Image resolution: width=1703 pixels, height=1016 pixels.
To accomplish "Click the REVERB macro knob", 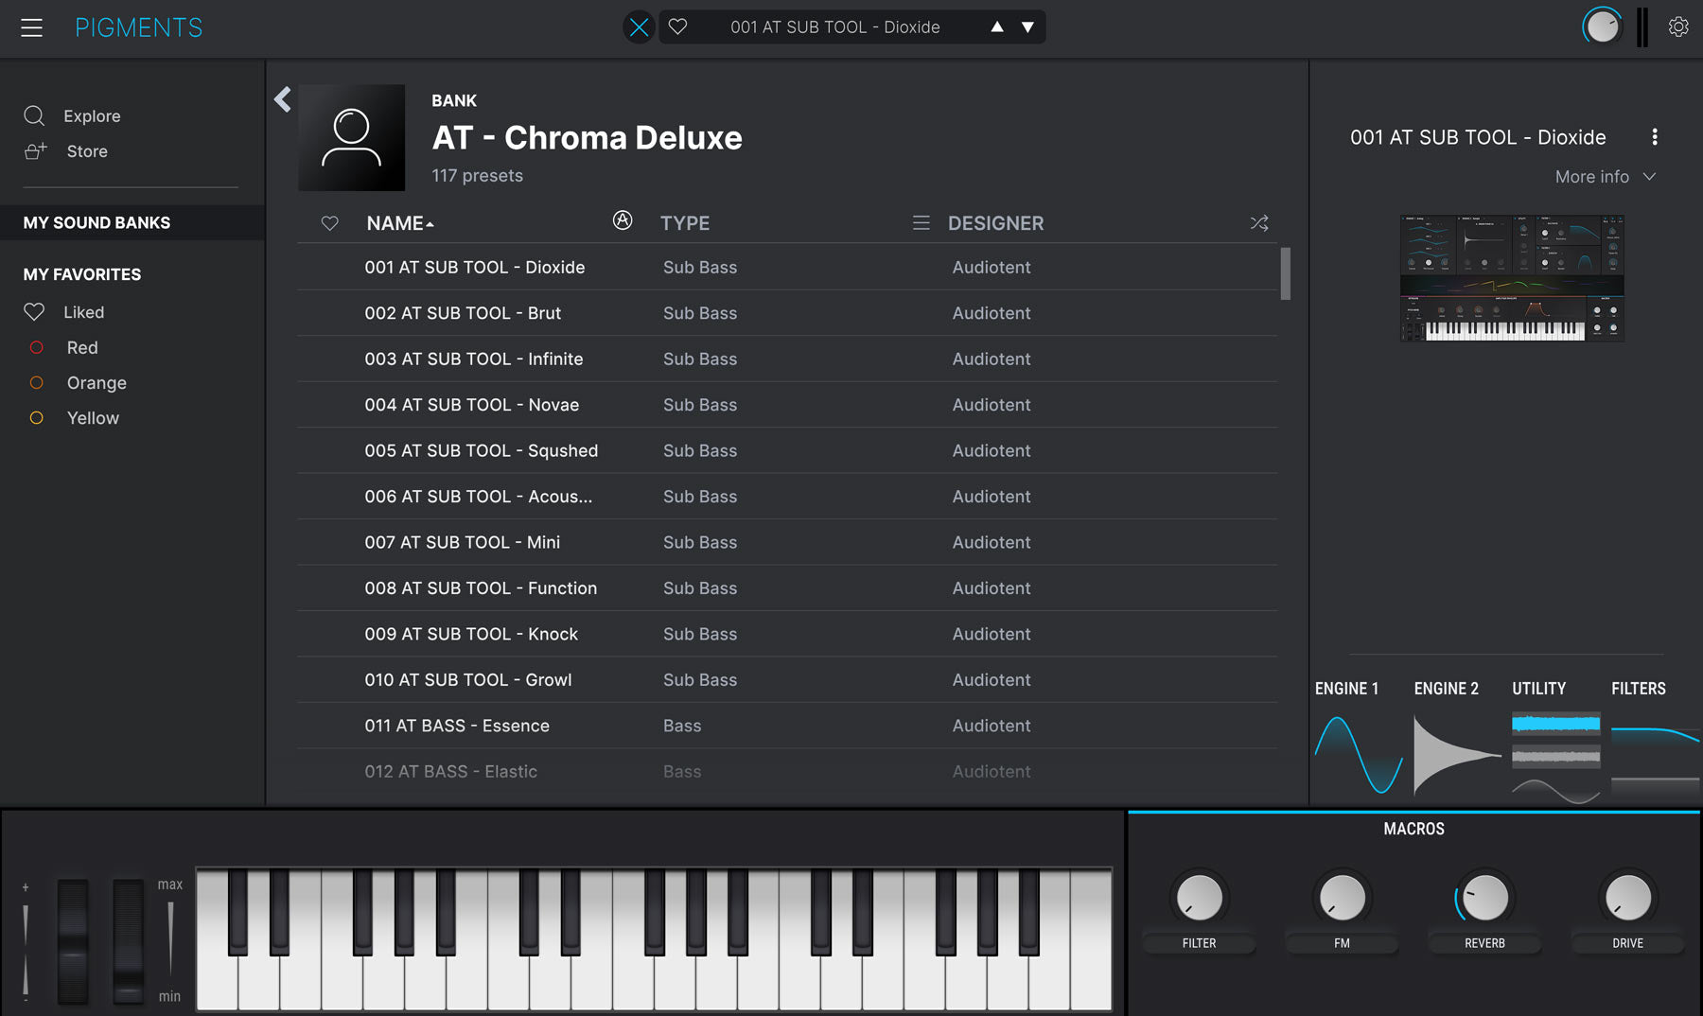I will pos(1484,898).
